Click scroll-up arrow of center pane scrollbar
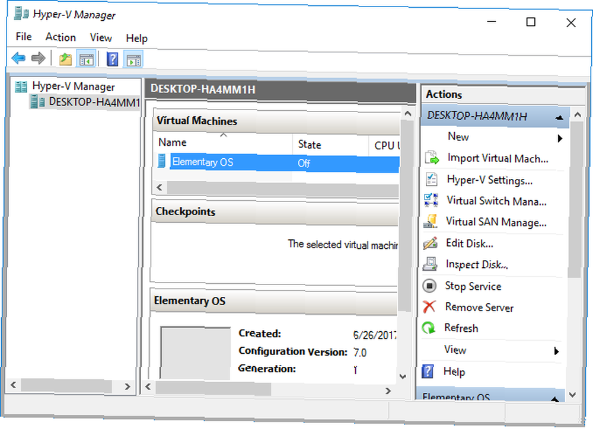This screenshot has width=593, height=429. click(408, 113)
